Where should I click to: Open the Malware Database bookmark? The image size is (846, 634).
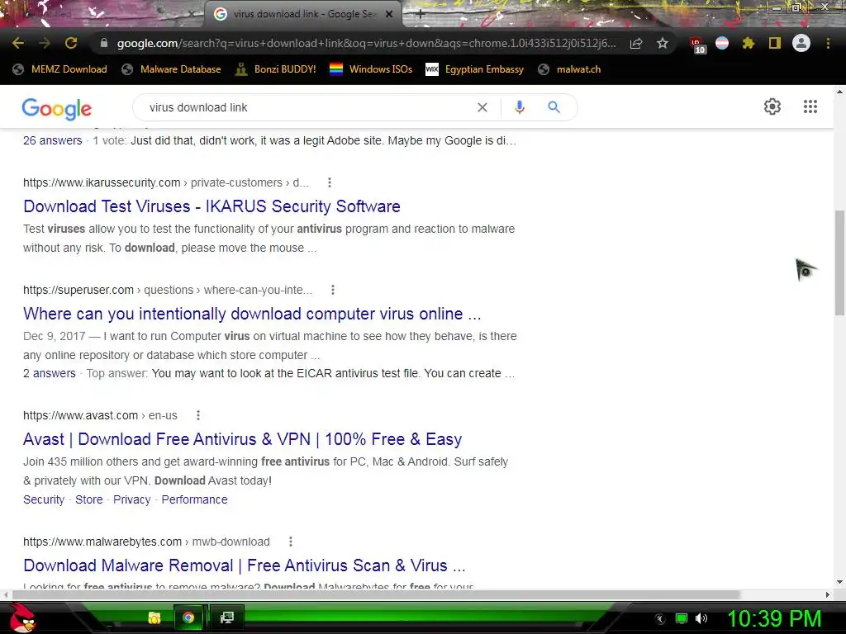click(171, 69)
